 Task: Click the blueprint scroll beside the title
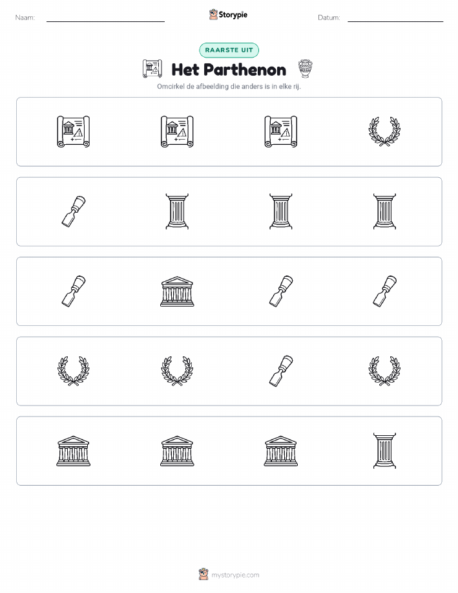pyautogui.click(x=152, y=69)
